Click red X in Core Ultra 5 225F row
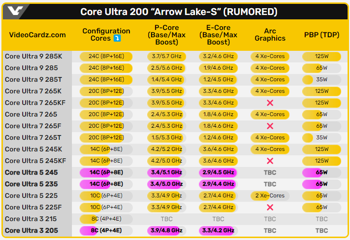This screenshot has width=350, height=240. (x=270, y=208)
